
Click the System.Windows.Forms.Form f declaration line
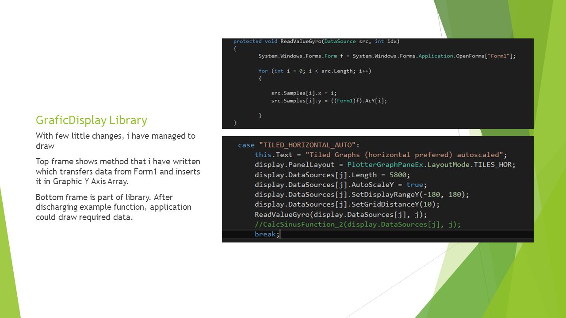pyautogui.click(x=387, y=56)
